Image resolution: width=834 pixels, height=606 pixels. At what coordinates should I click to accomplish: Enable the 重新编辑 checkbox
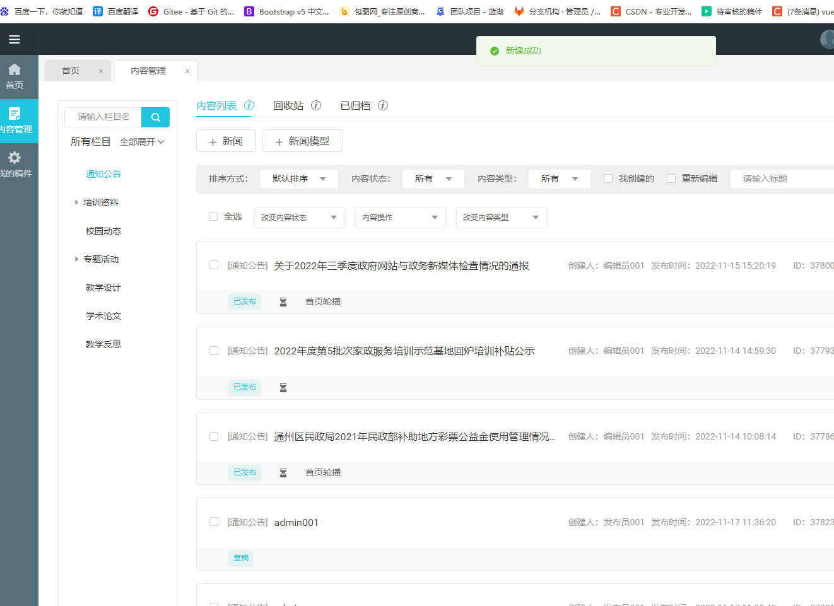pyautogui.click(x=671, y=178)
